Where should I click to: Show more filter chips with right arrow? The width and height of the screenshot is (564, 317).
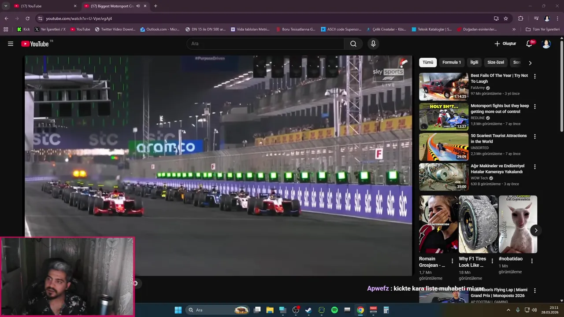coord(530,63)
